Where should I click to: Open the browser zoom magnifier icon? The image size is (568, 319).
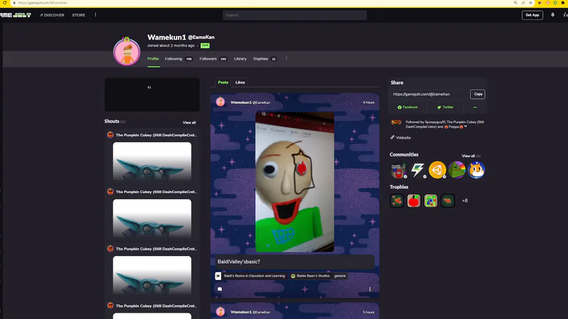click(515, 3)
